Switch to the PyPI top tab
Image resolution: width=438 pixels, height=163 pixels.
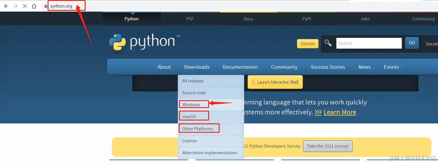(307, 19)
